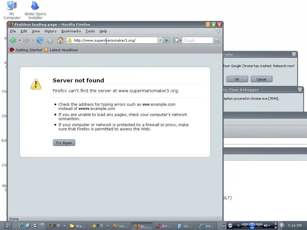Expand the Chrome taskbar group arrow
The image size is (307, 230).
coord(108,226)
